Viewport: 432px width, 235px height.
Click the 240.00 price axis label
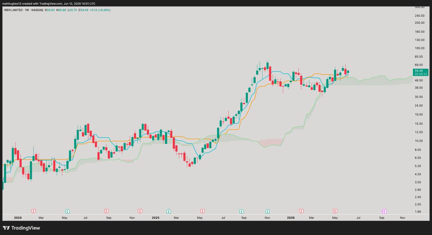(419, 16)
